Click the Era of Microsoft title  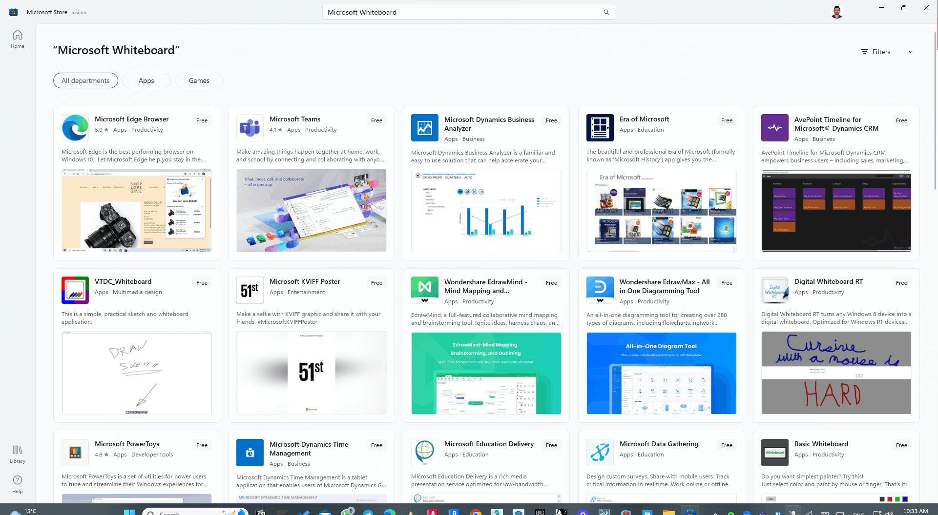pyautogui.click(x=644, y=119)
